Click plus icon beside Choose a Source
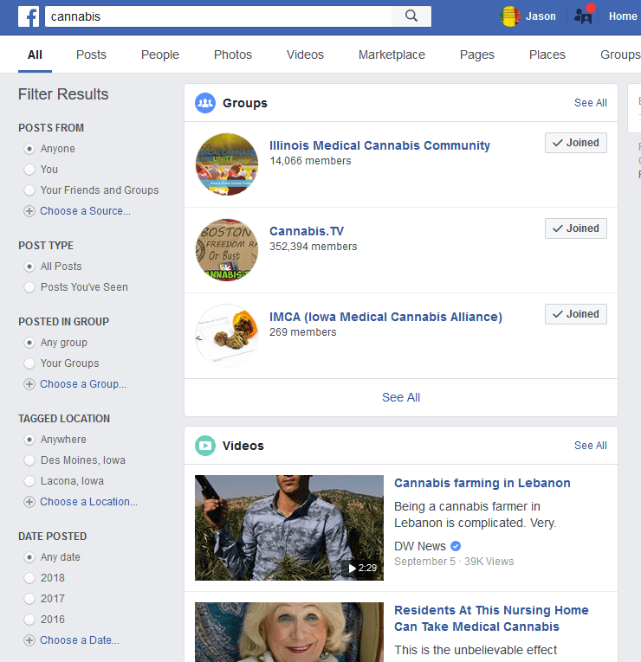The height and width of the screenshot is (662, 641). click(29, 211)
